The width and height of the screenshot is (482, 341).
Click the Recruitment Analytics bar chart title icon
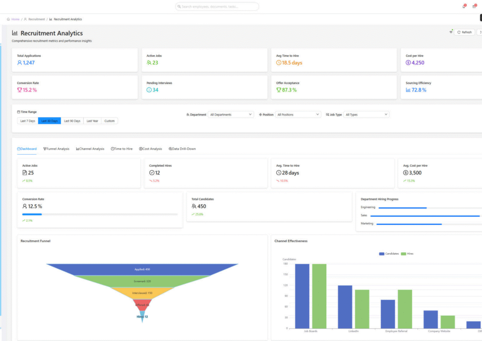(15, 33)
